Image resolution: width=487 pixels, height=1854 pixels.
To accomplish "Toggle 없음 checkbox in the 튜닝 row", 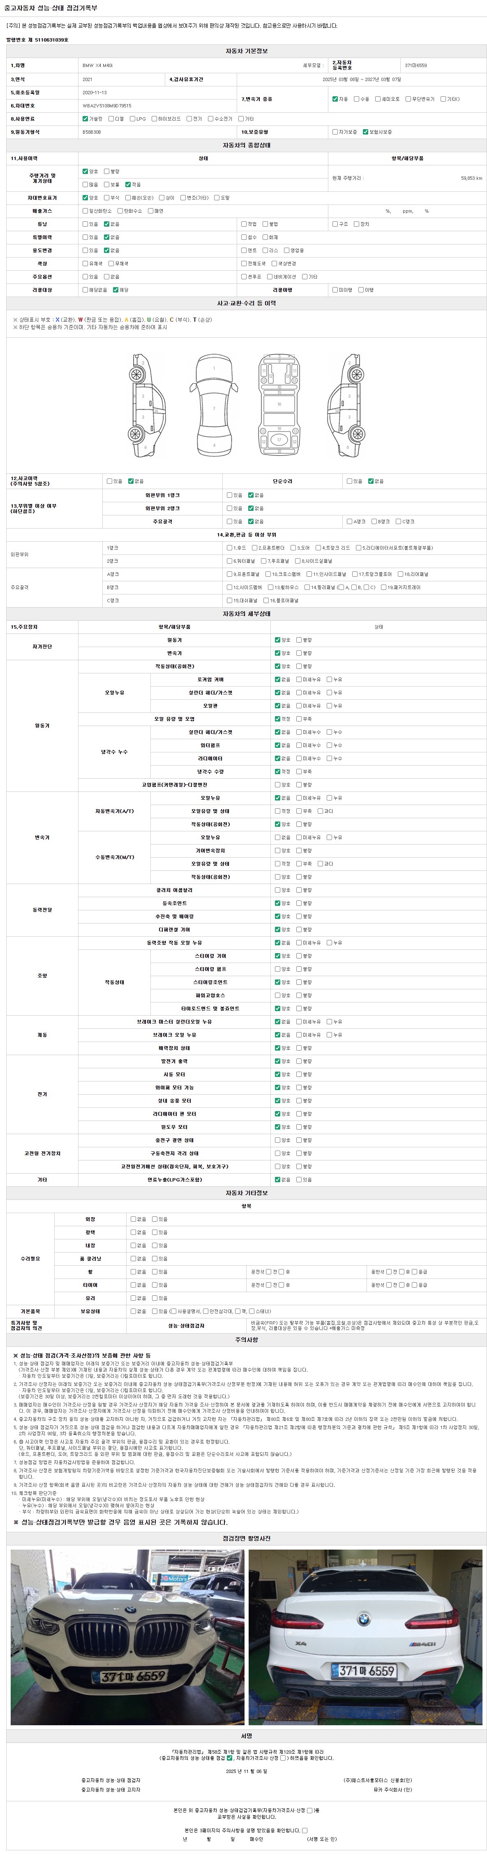I will click(x=106, y=224).
